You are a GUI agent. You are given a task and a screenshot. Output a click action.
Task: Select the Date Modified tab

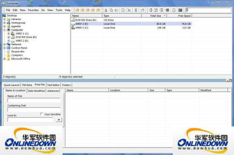(x=36, y=91)
